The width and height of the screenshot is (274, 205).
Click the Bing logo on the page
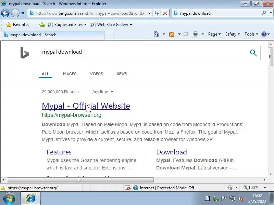pos(25,53)
